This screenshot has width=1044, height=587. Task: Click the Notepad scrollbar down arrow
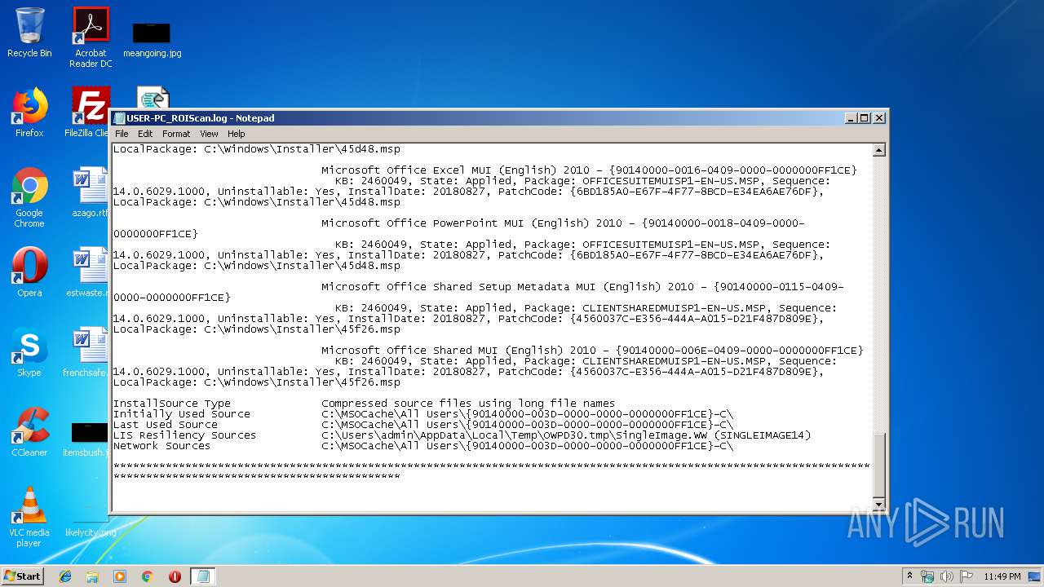(x=878, y=503)
